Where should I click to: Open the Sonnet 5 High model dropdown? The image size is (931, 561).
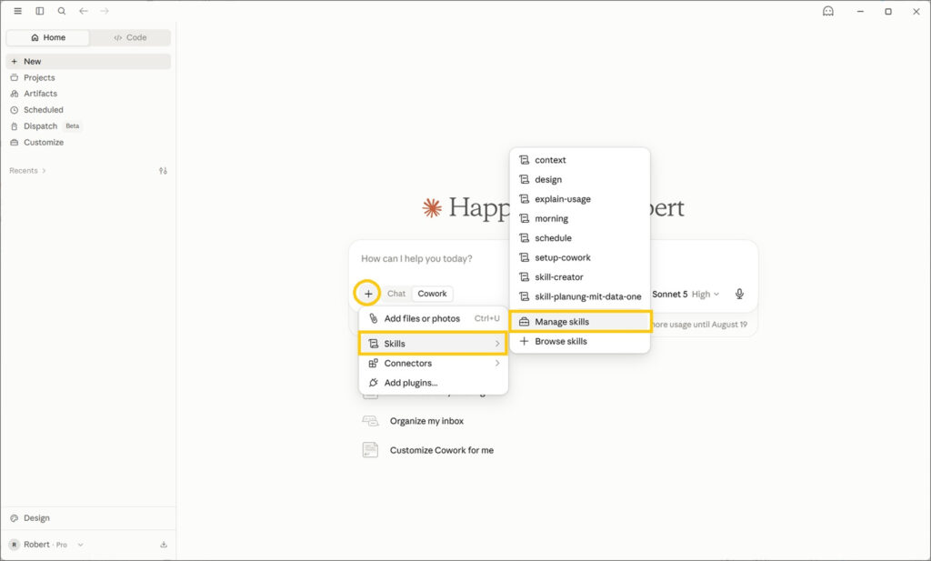coord(686,294)
